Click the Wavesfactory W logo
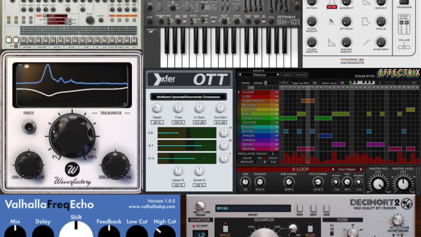Image resolution: width=421 pixels, height=237 pixels. [x=72, y=169]
